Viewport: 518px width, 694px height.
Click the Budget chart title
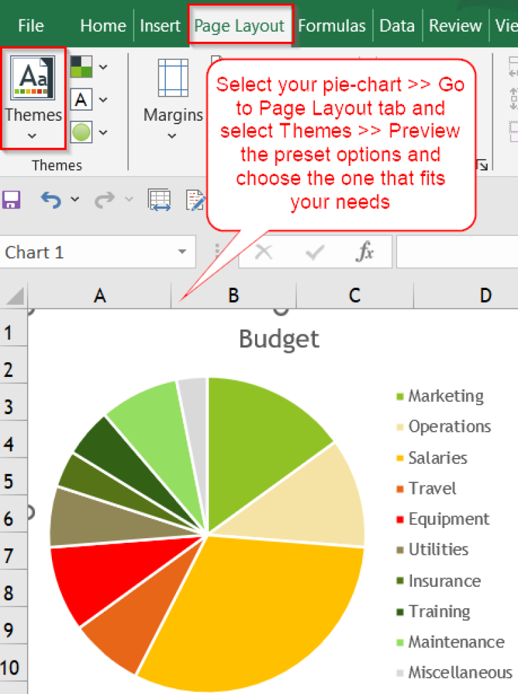point(279,339)
